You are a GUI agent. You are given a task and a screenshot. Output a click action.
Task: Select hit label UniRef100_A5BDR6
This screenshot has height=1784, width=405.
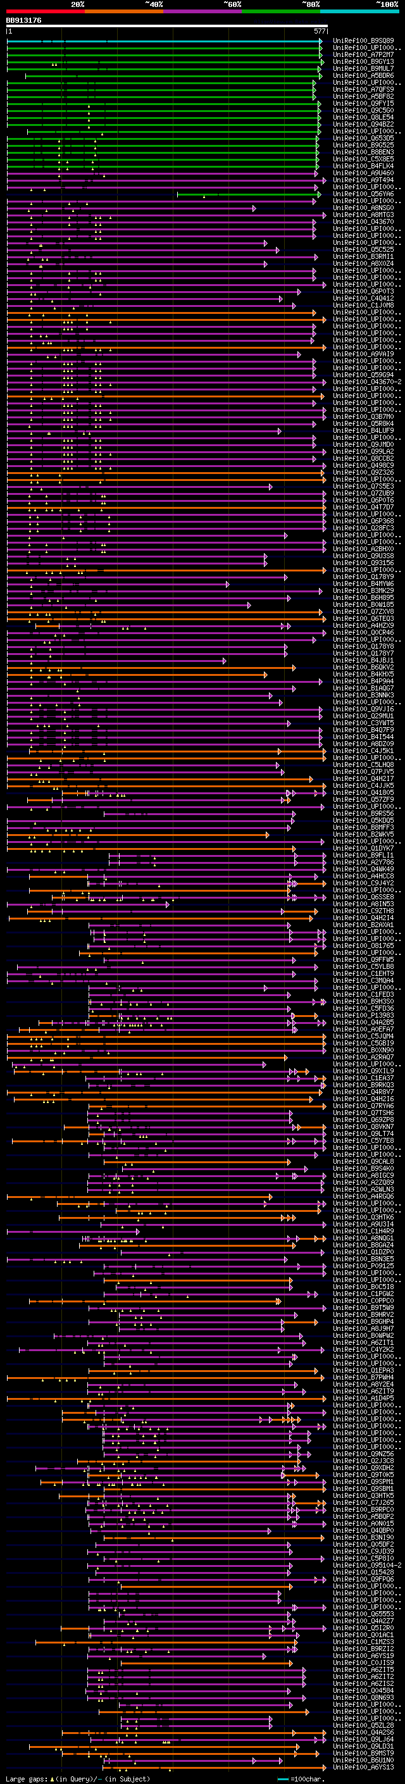[x=363, y=76]
